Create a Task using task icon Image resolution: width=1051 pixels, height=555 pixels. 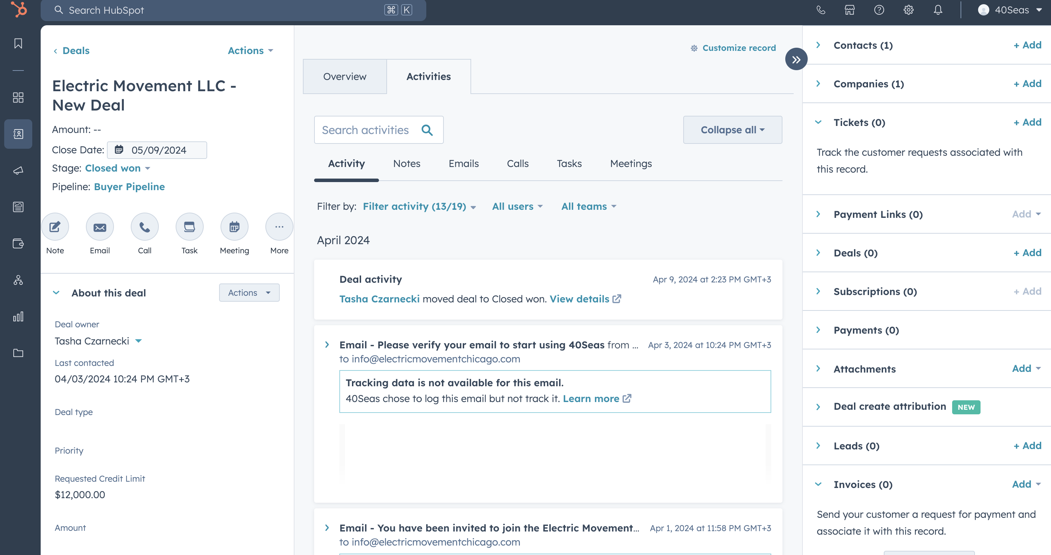click(x=189, y=227)
